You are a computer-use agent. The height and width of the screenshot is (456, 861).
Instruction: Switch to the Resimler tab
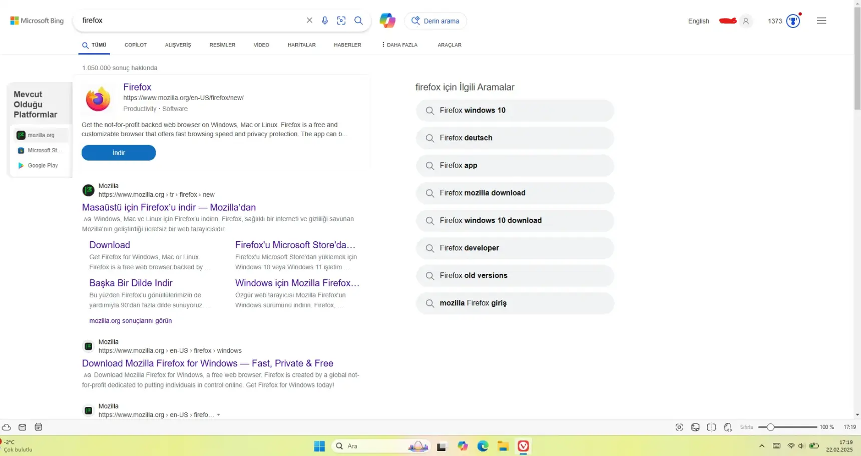click(222, 45)
